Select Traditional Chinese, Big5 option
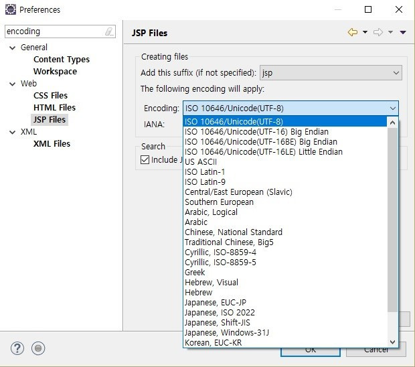The height and width of the screenshot is (367, 415). [x=285, y=242]
